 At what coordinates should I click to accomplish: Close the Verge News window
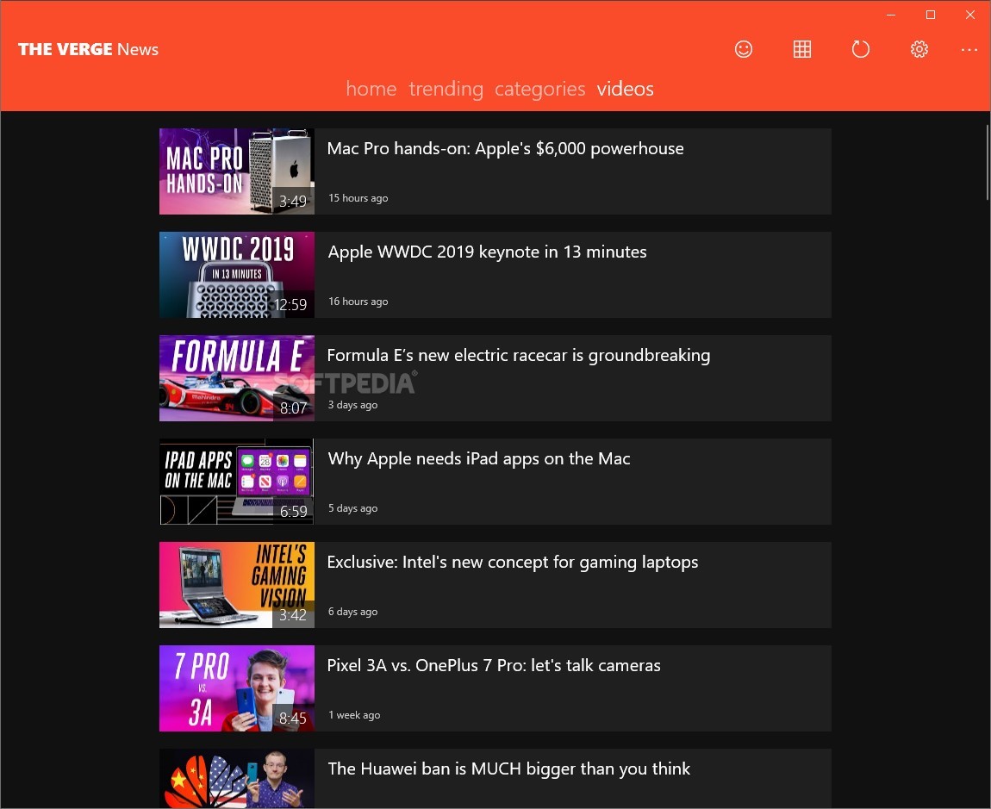point(969,15)
